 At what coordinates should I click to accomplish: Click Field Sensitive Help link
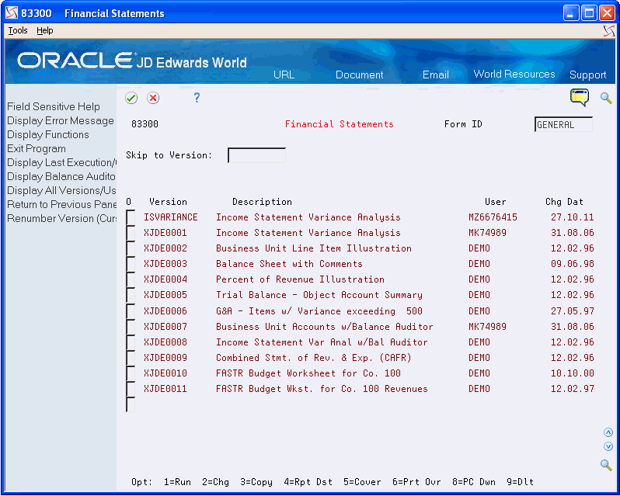point(54,106)
